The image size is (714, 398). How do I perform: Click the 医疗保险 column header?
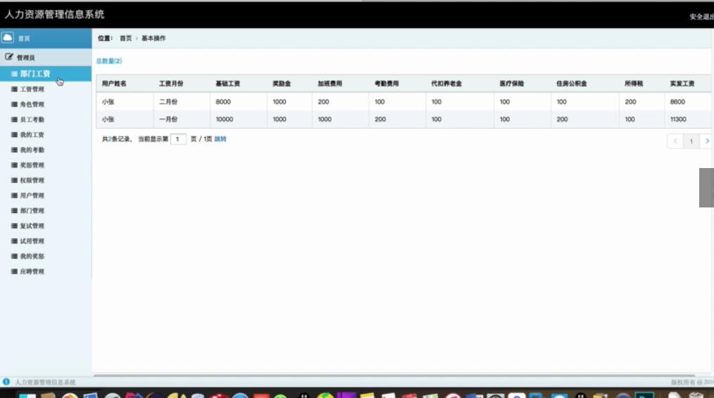click(x=512, y=84)
